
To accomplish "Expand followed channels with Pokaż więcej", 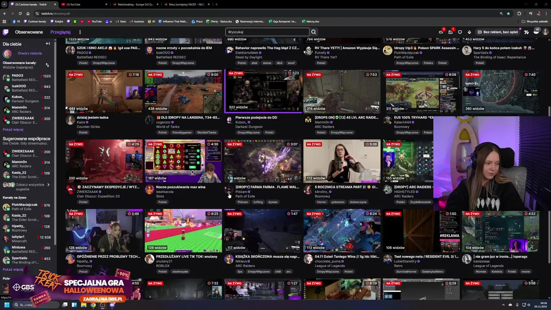I will coord(13,130).
